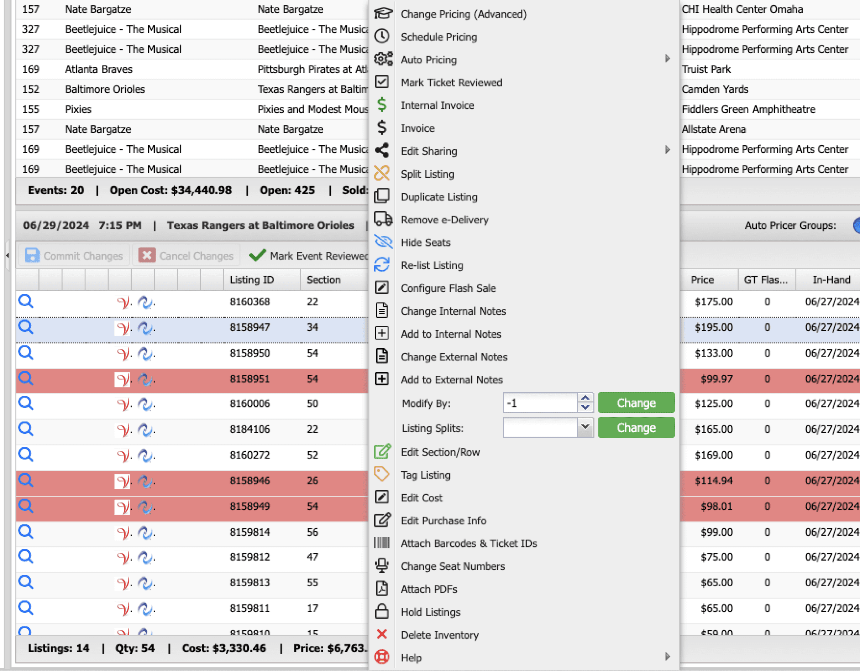Click Mark Event Reviewed green checkmark
The width and height of the screenshot is (860, 671).
[x=257, y=256]
